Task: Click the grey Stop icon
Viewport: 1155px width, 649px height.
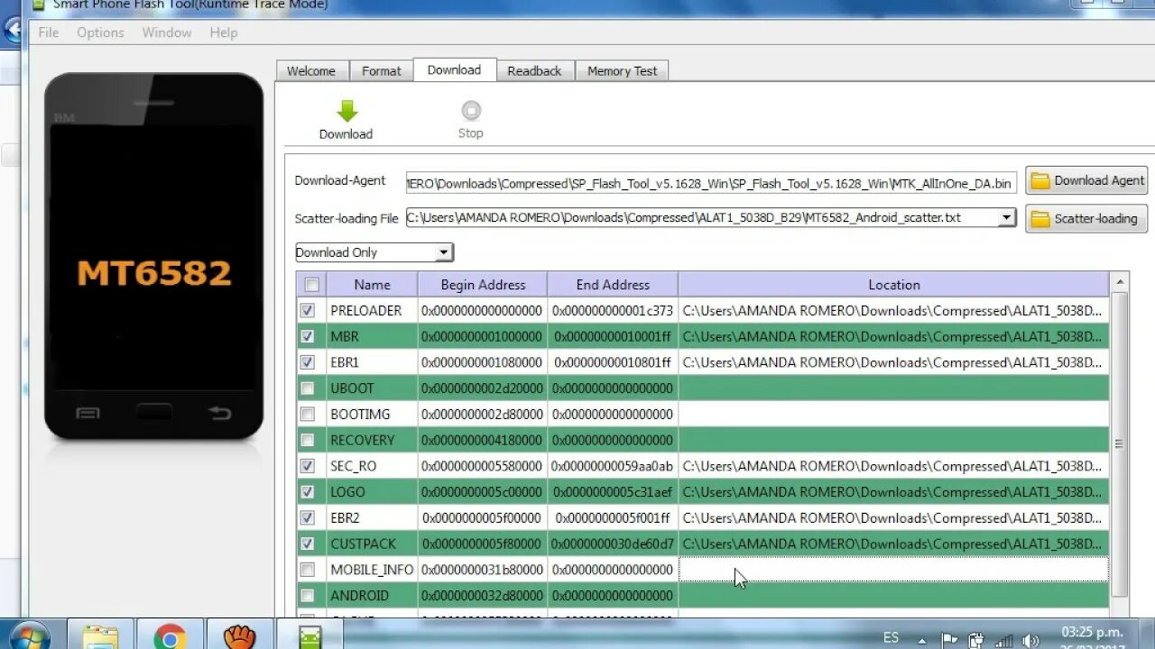Action: click(471, 111)
